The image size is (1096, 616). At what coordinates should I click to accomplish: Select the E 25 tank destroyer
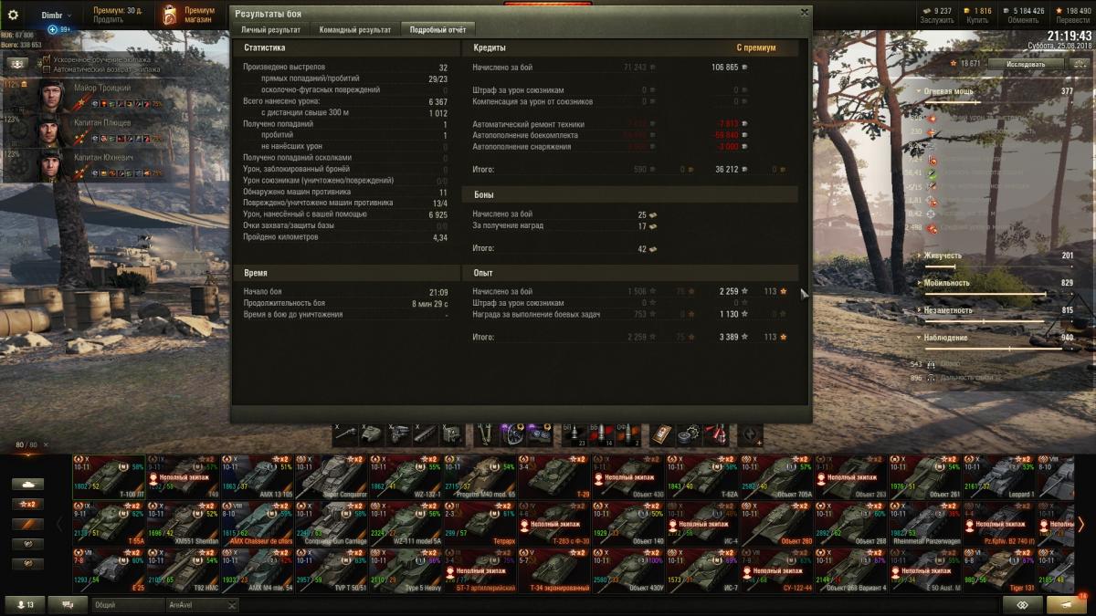pos(109,569)
